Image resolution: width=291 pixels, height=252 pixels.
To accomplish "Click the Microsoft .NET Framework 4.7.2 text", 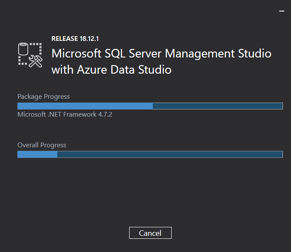I will tap(65, 115).
